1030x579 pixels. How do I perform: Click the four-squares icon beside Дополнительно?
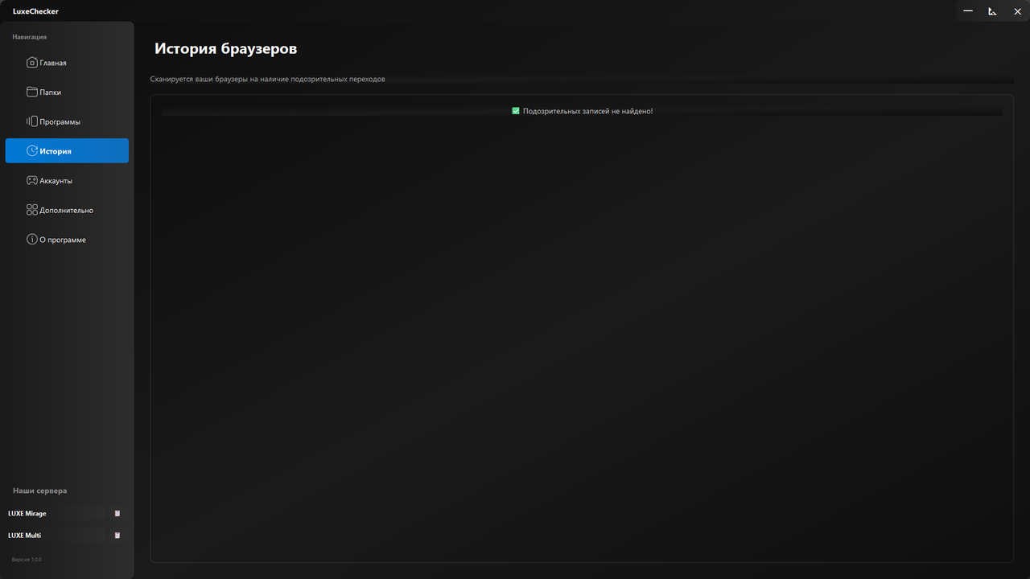(x=32, y=210)
